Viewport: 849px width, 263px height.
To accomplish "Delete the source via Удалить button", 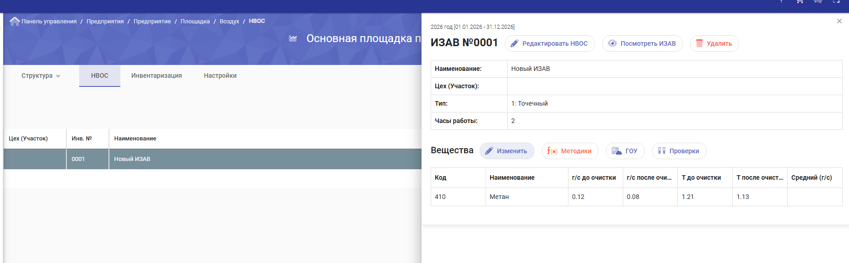I will click(714, 43).
